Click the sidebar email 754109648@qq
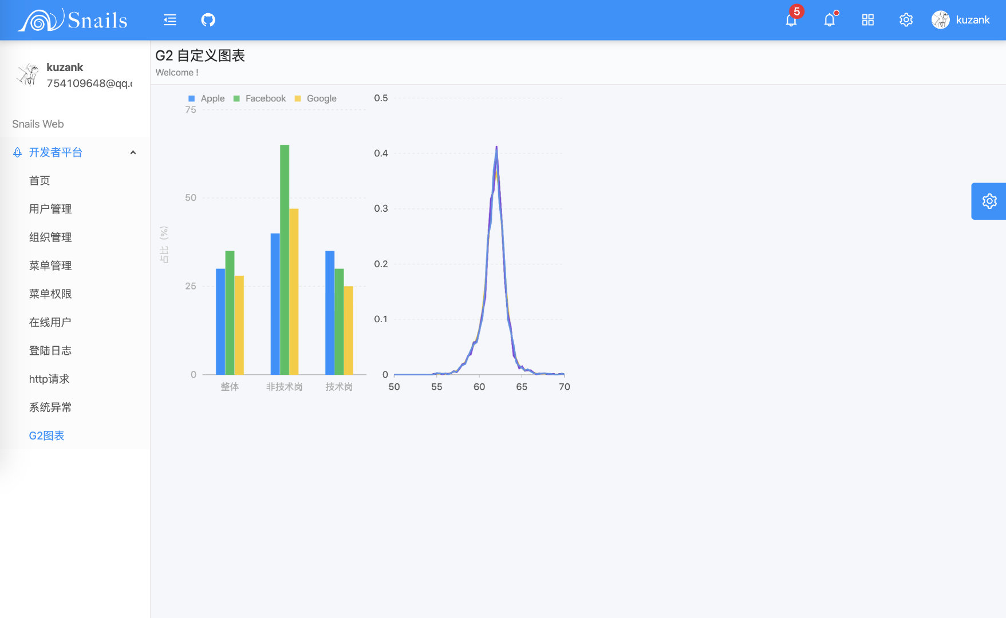 point(89,84)
